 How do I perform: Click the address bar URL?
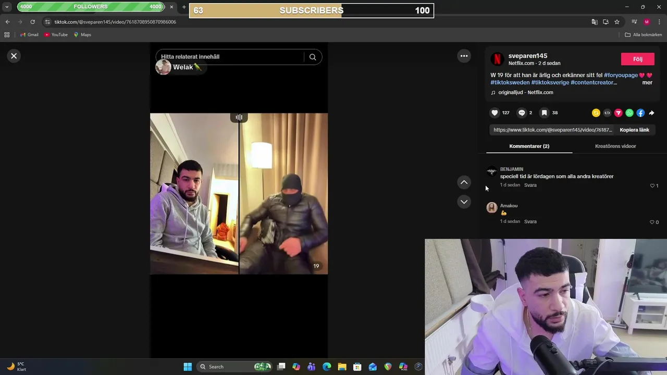tap(115, 22)
